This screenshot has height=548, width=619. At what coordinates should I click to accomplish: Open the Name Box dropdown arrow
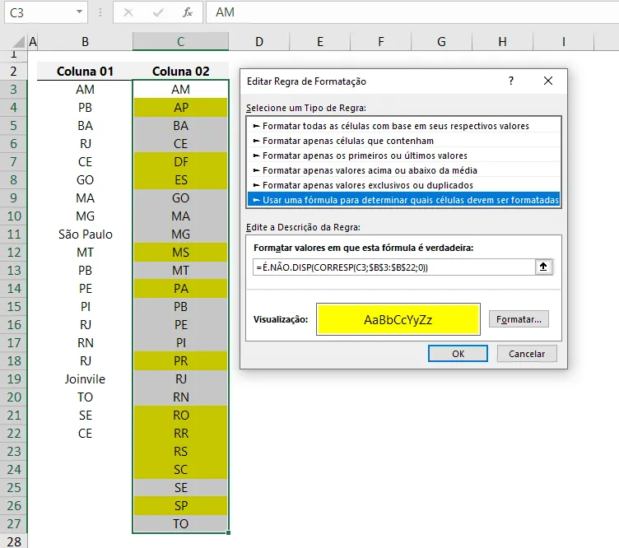pos(79,12)
